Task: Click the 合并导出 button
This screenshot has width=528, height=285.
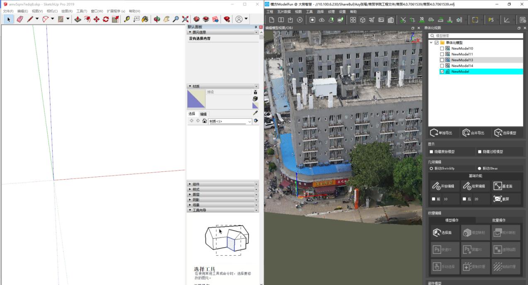Action: [473, 133]
